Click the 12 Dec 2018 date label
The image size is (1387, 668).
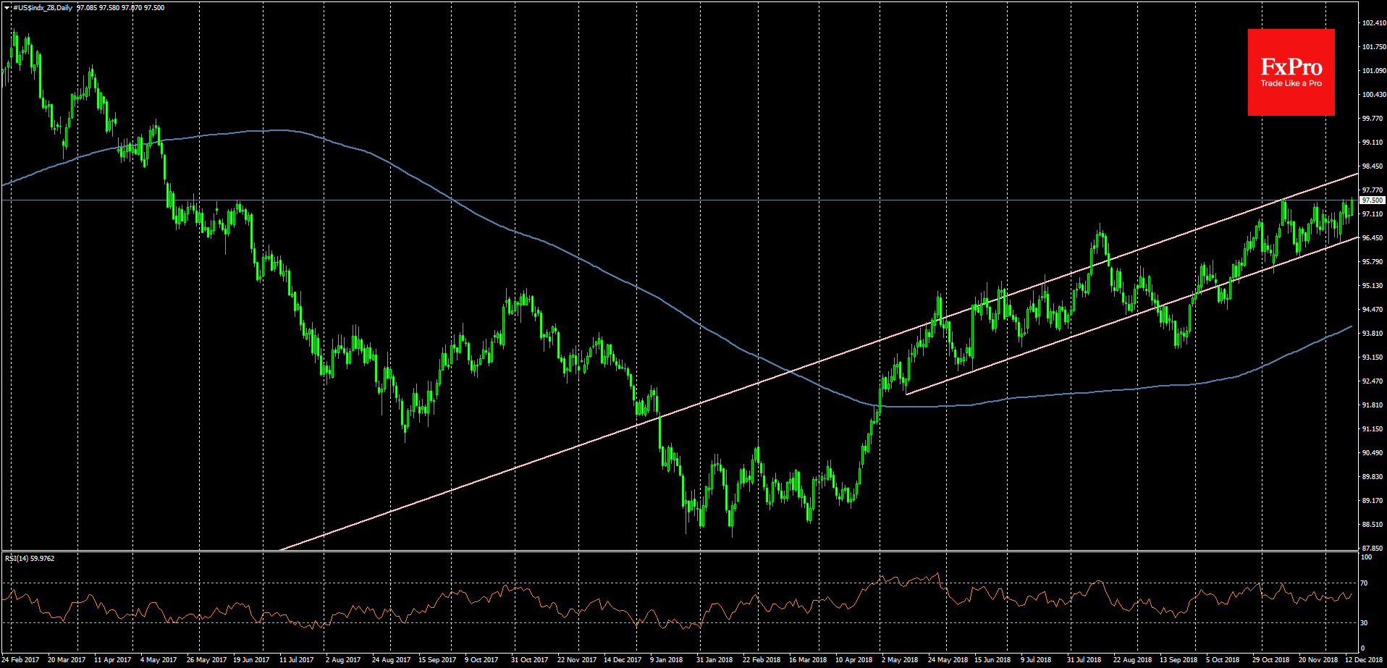[x=1364, y=659]
